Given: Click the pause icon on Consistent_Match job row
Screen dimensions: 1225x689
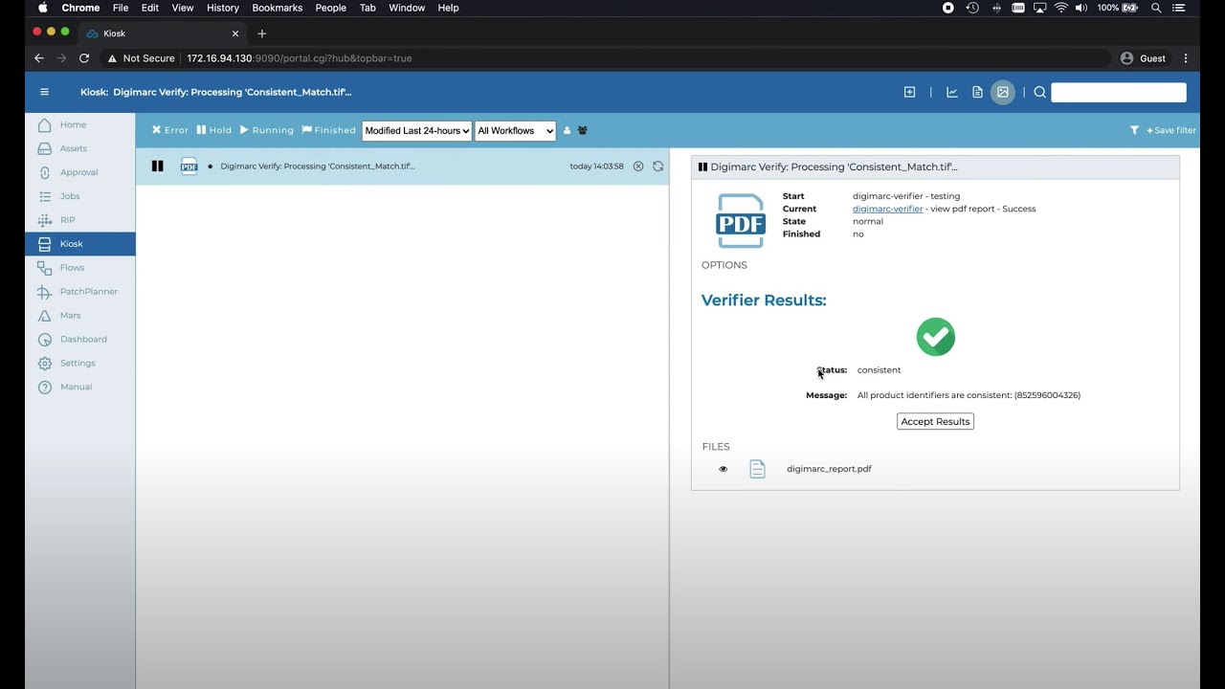Looking at the screenshot, I should click(158, 167).
